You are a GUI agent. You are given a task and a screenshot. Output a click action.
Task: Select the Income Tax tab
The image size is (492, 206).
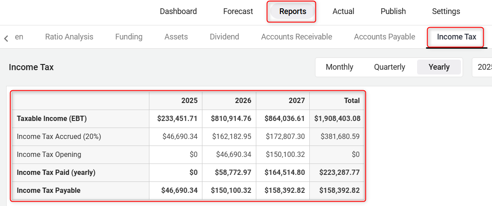pos(457,37)
